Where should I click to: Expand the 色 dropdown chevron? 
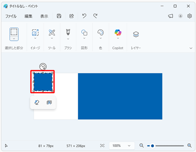101,38
